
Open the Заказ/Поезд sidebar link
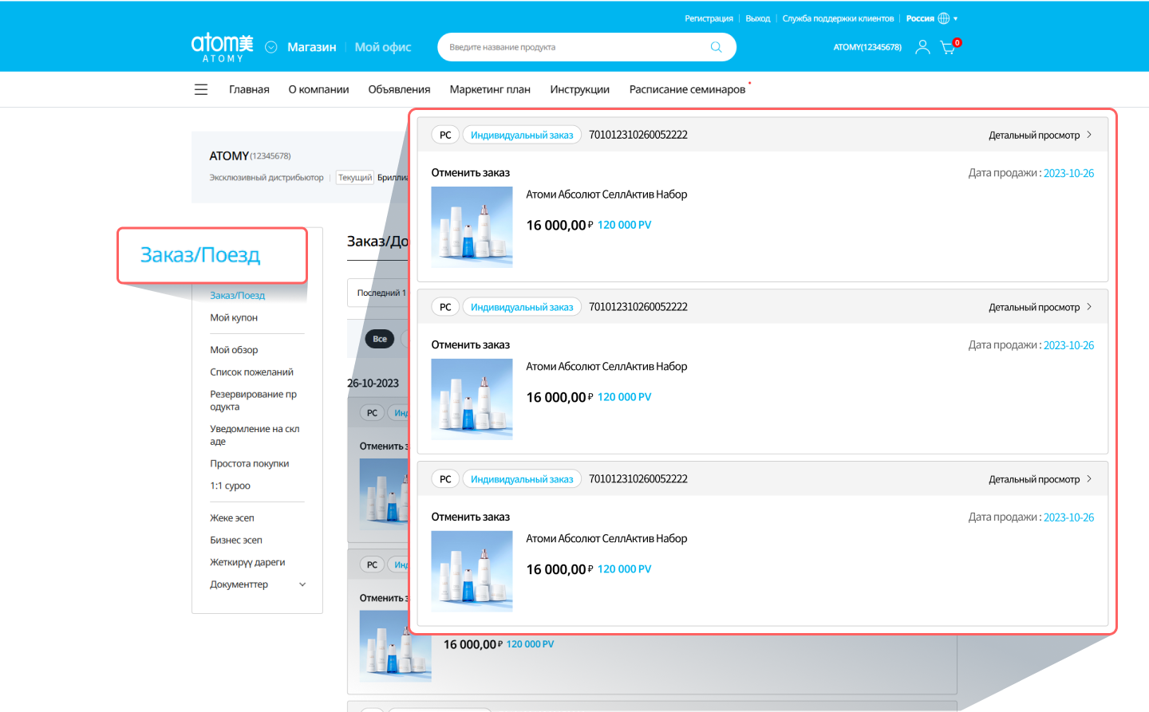tap(237, 295)
